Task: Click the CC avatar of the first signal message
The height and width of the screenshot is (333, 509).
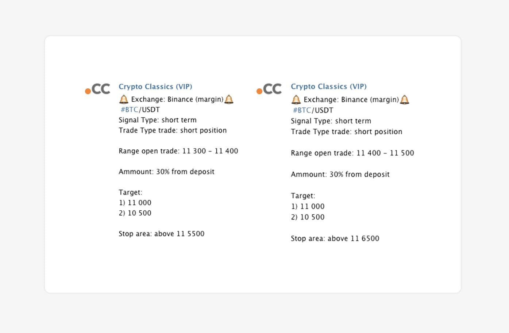Action: (98, 89)
